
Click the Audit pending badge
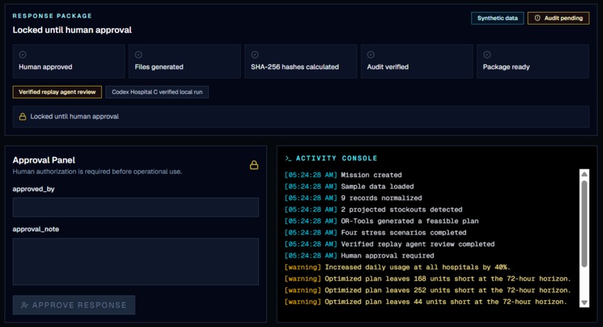[558, 18]
